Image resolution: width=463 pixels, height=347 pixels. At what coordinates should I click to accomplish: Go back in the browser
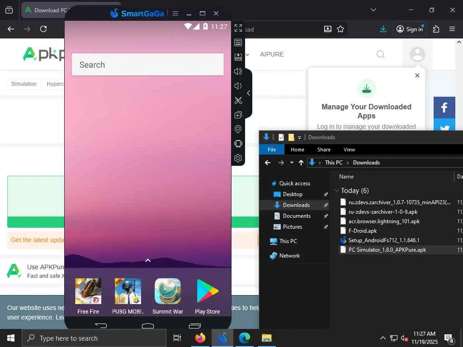pos(11,29)
